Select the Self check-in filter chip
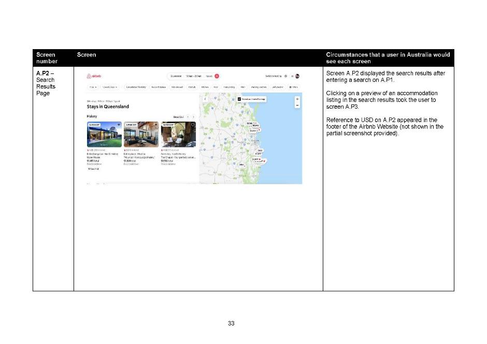 [278, 87]
